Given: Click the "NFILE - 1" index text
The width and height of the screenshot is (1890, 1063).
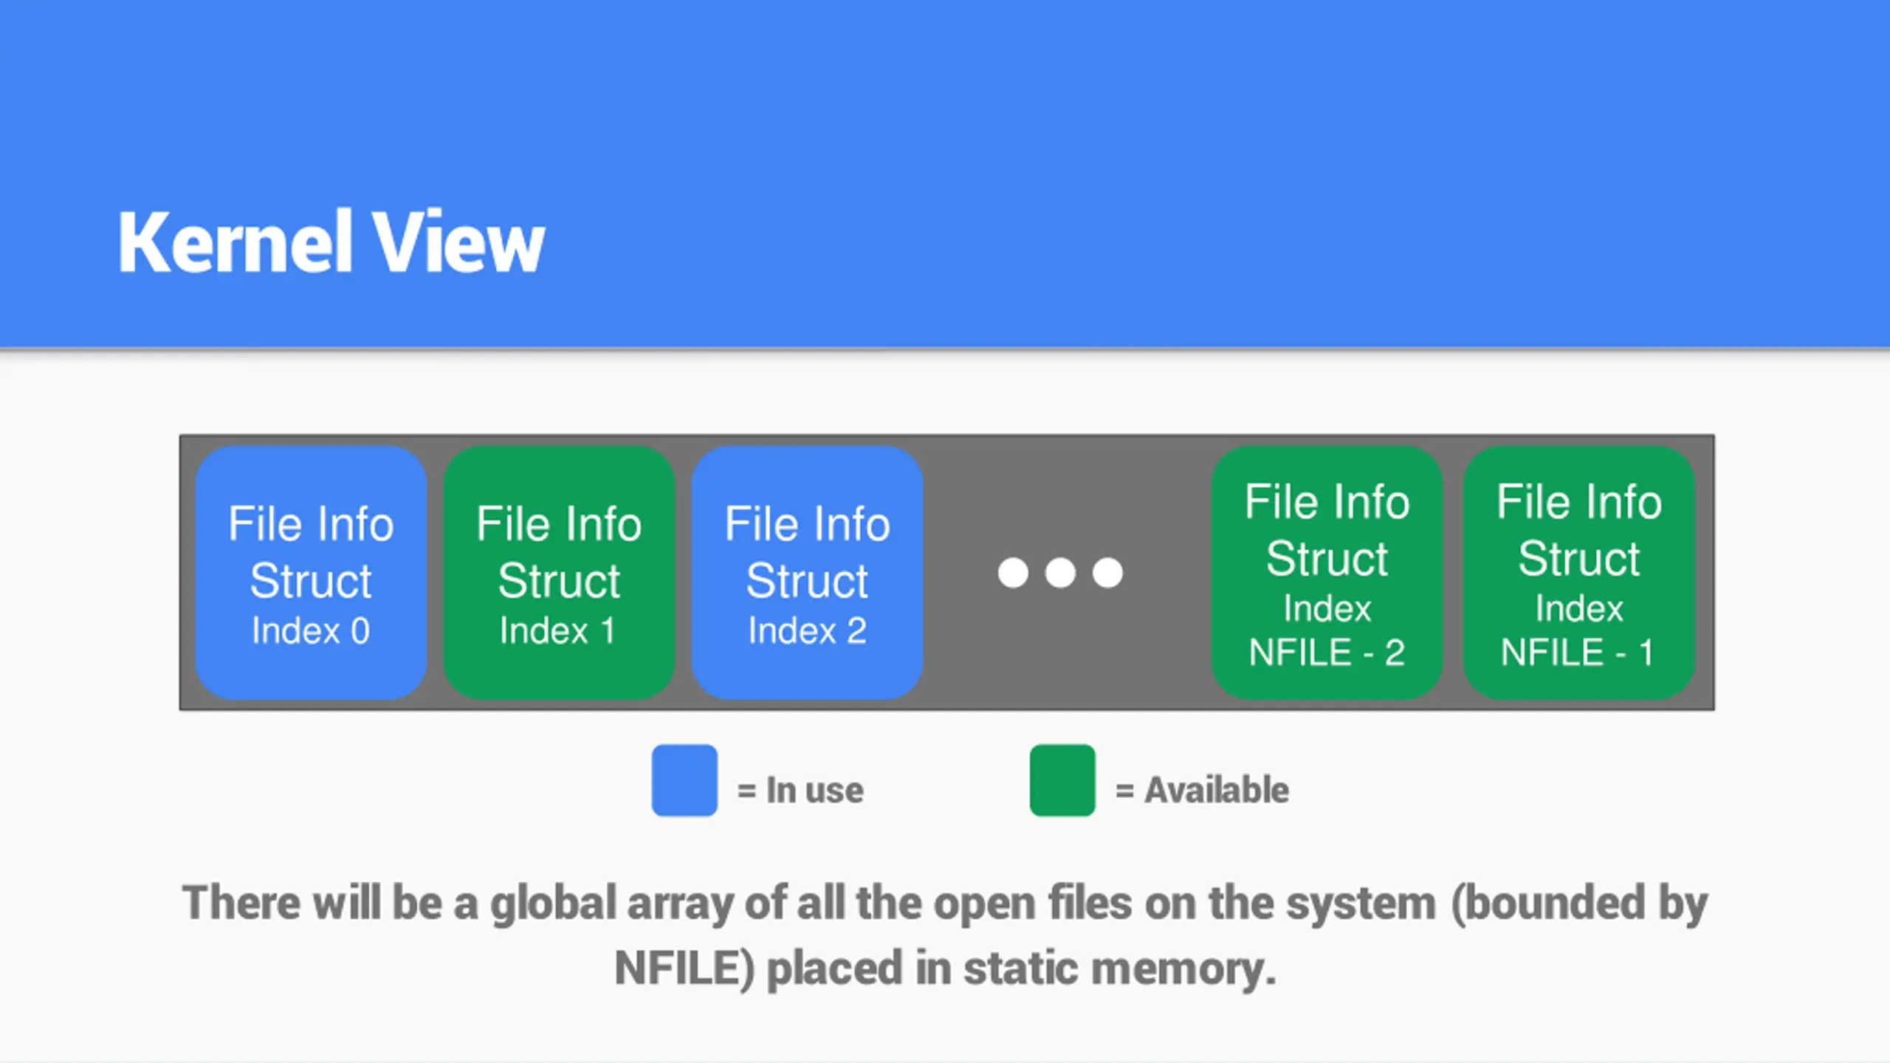Looking at the screenshot, I should point(1577,653).
